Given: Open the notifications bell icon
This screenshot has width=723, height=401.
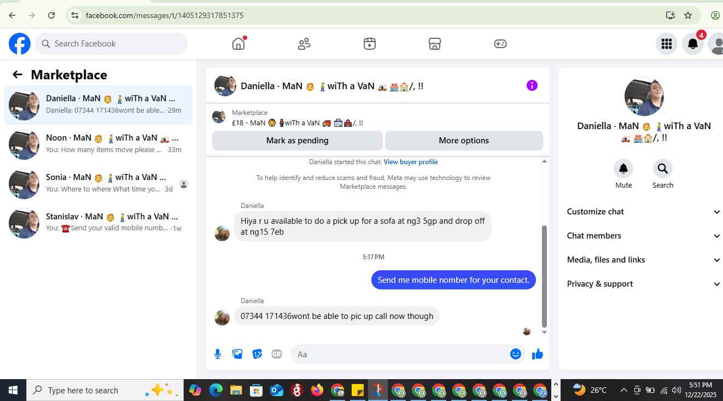Looking at the screenshot, I should point(692,44).
